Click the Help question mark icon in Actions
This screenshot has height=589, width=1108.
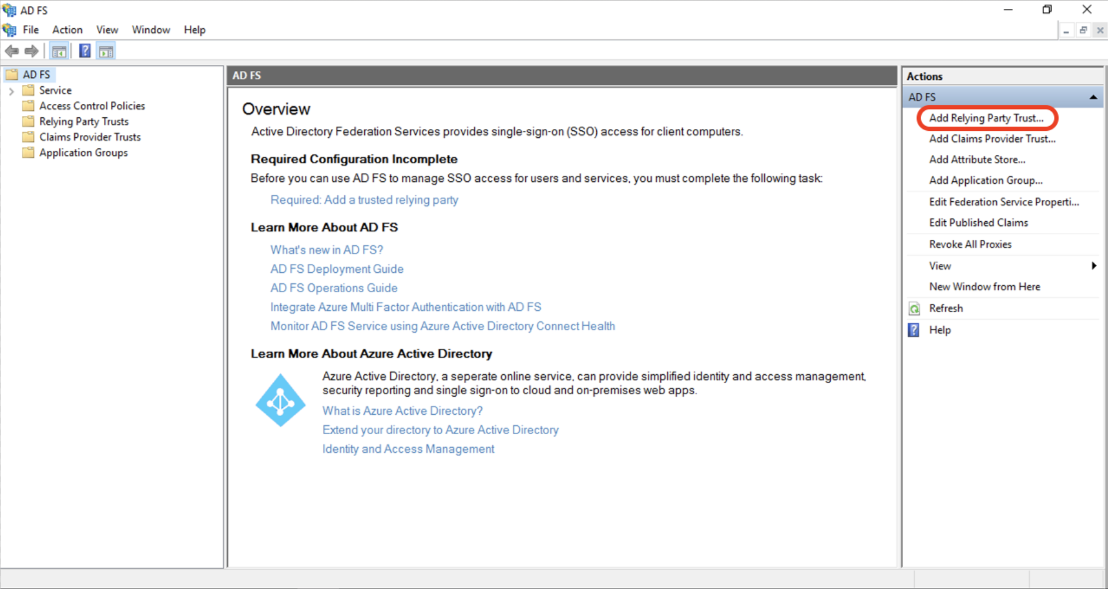[x=914, y=330]
